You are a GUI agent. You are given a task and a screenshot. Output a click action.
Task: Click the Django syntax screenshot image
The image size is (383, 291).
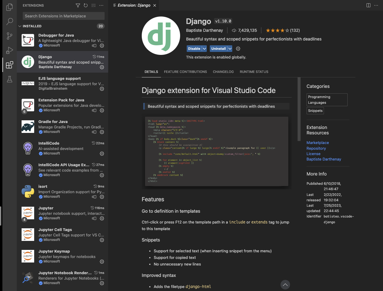tap(216, 151)
